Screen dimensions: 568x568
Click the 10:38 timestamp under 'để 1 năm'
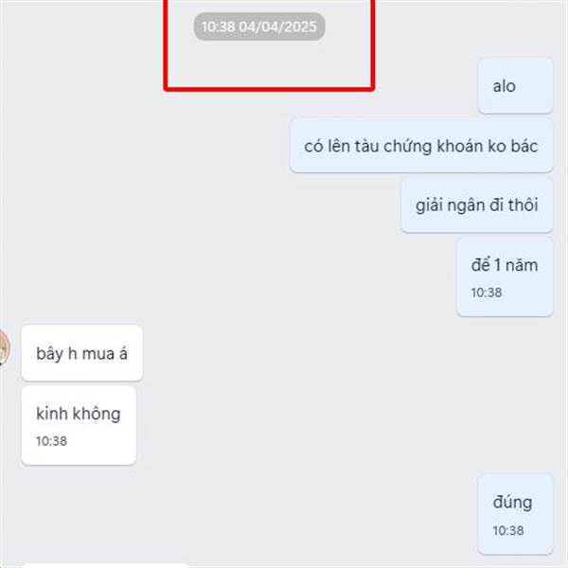[x=487, y=293]
